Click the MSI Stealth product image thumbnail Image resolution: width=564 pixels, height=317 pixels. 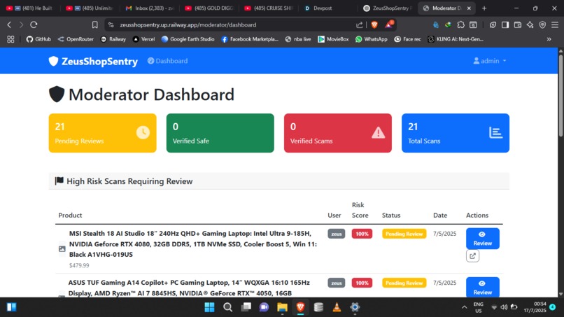click(x=62, y=248)
